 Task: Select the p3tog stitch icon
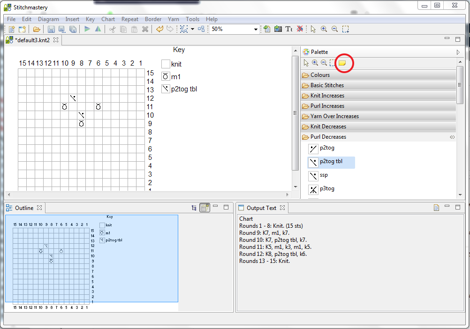point(313,190)
